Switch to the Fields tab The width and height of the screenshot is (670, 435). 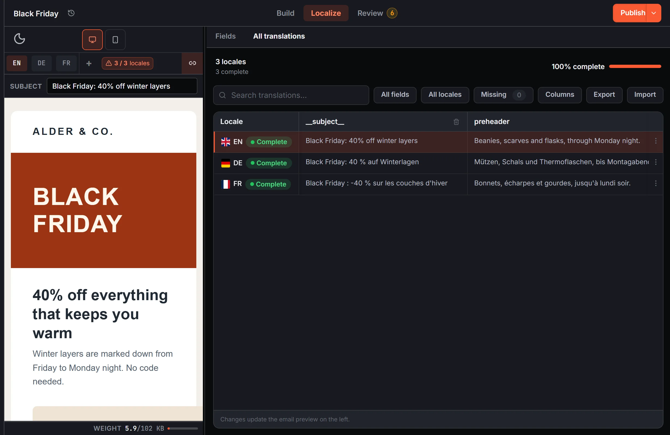pos(225,36)
